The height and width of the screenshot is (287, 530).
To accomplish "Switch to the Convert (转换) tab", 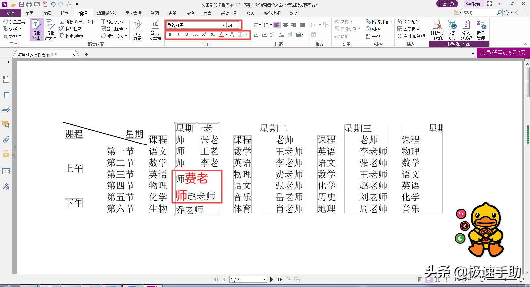I will pos(65,13).
